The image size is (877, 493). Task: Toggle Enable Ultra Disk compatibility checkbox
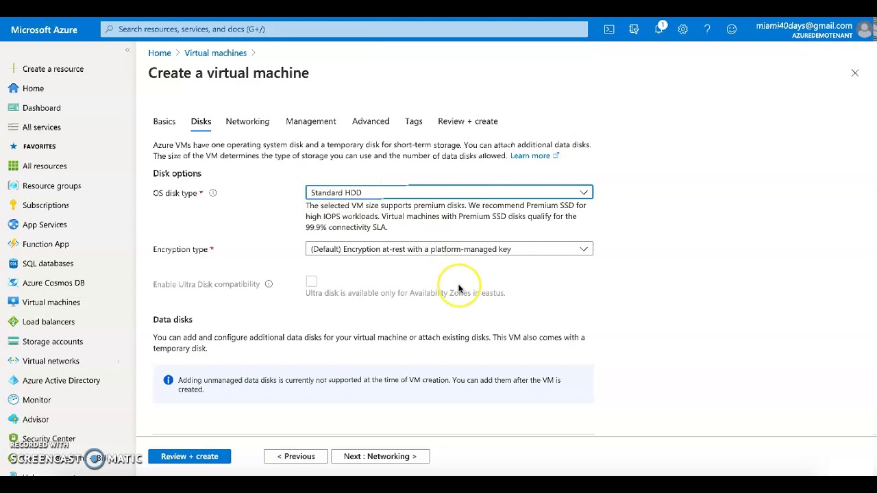point(312,281)
